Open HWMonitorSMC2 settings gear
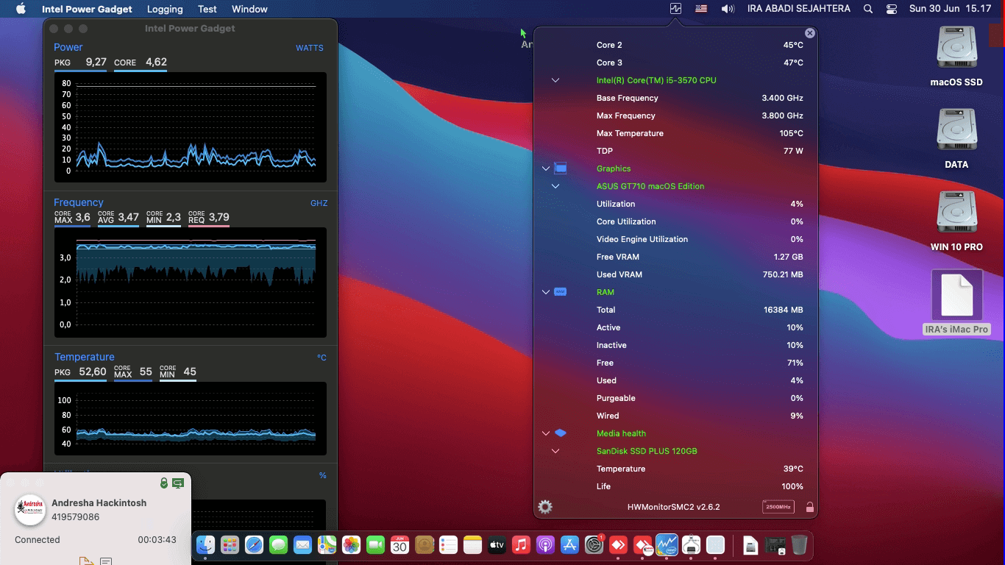This screenshot has width=1005, height=565. [x=545, y=507]
